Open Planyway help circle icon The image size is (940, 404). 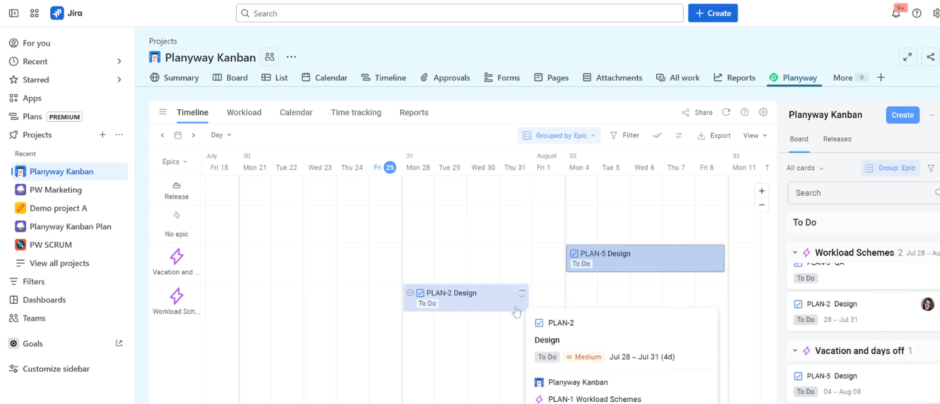[x=745, y=112]
